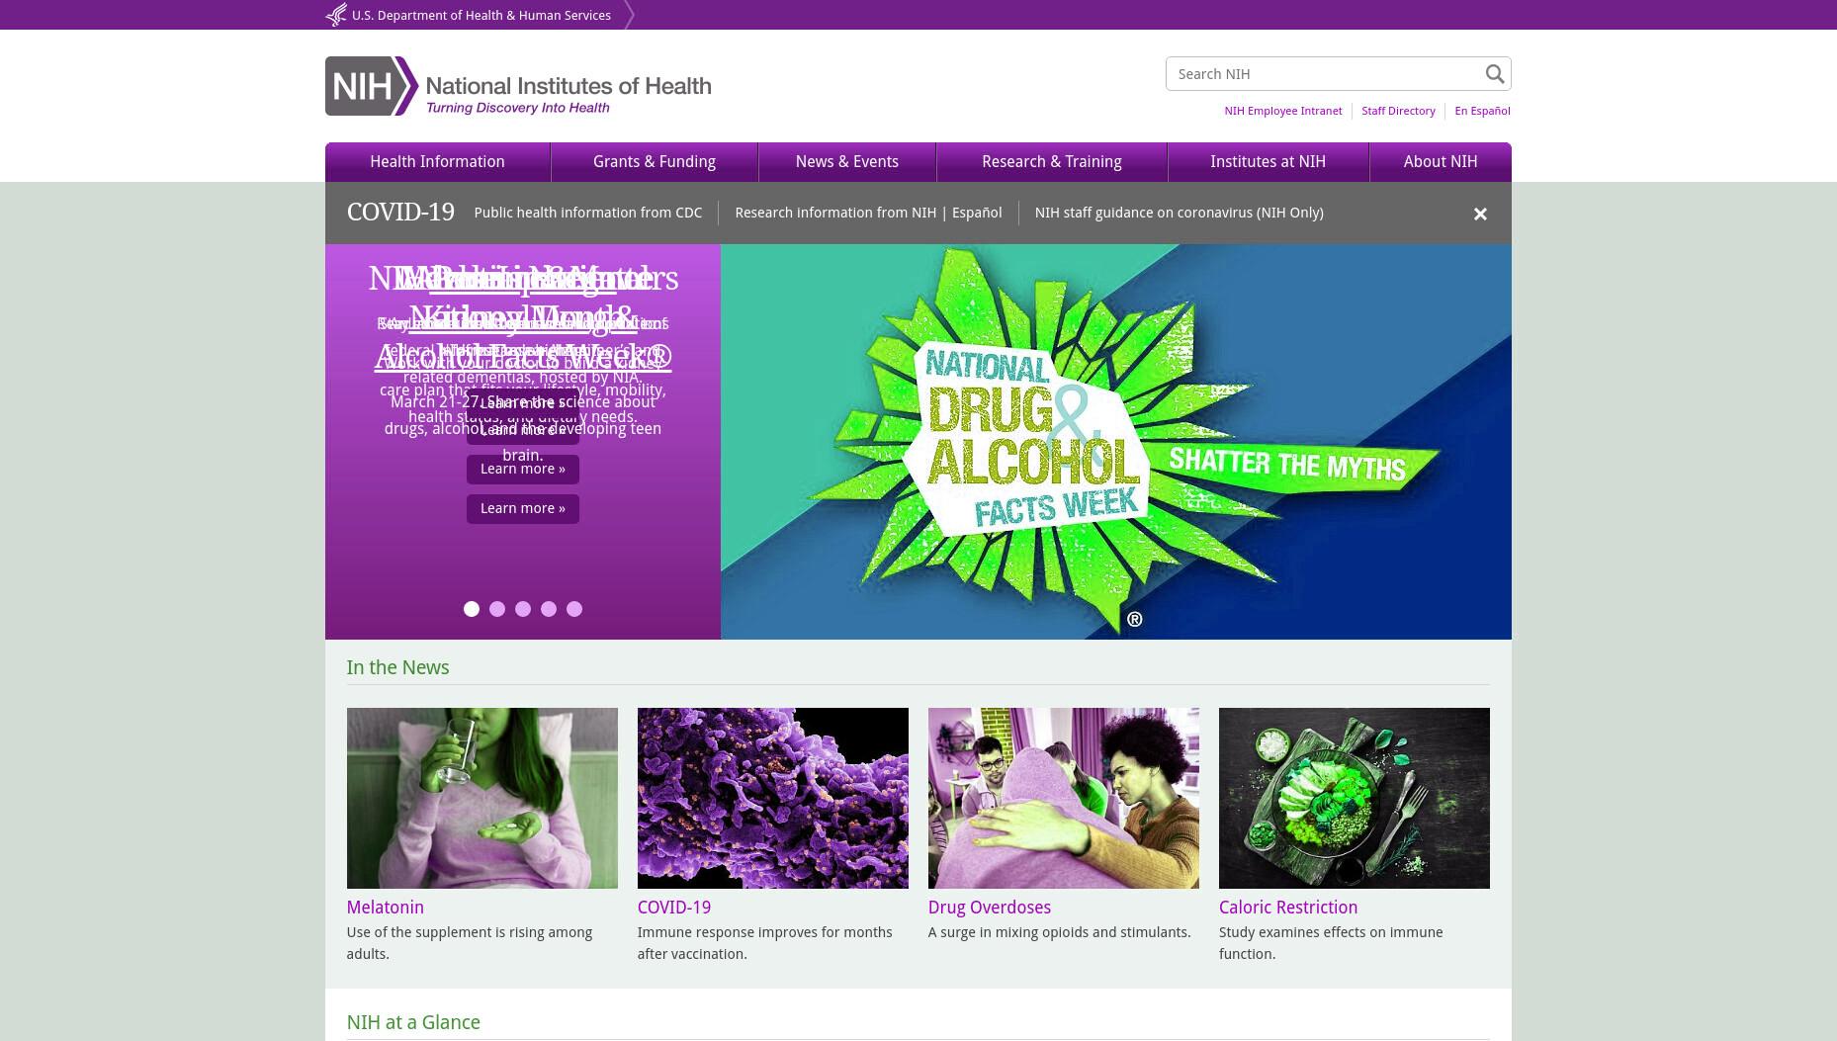This screenshot has height=1041, width=1837.
Task: Open the Caloric Restriction food thumbnail
Action: pos(1355,798)
